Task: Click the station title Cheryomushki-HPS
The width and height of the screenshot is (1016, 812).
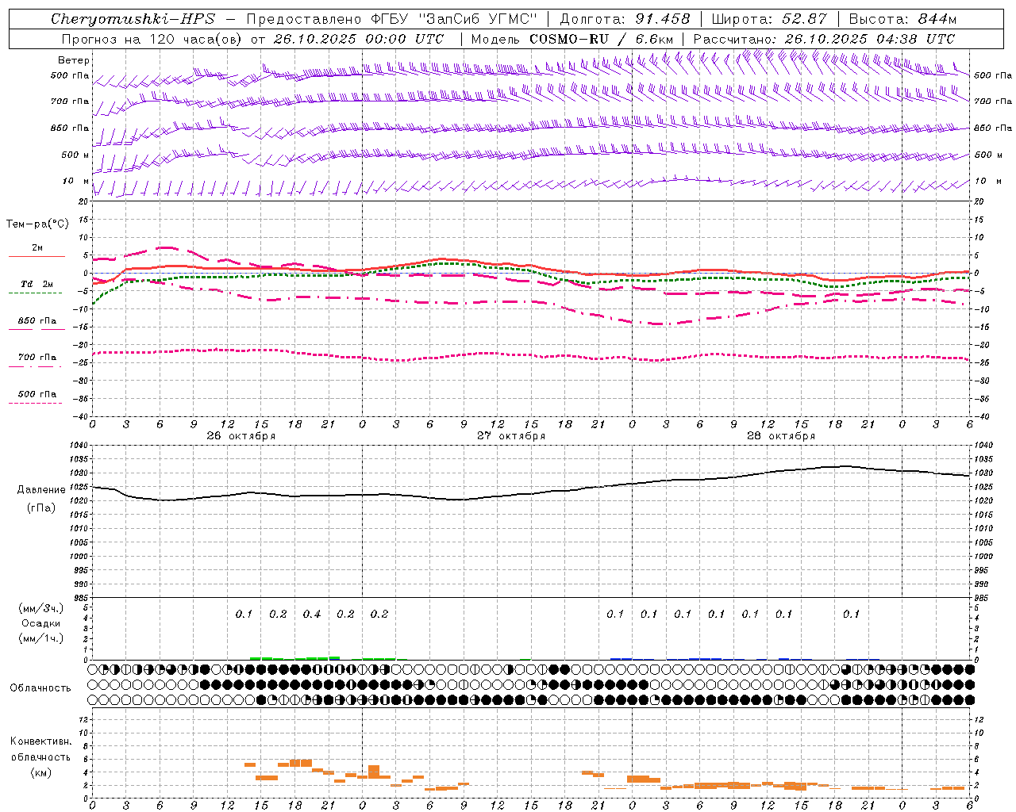Action: click(x=133, y=19)
